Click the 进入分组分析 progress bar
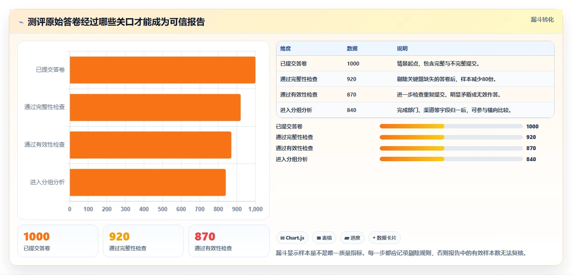Image resolution: width=572 pixels, height=275 pixels. tap(451, 159)
